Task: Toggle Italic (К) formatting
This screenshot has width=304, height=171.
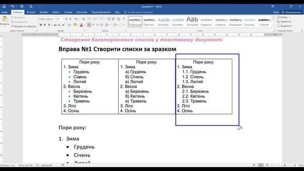Action: 45,25
